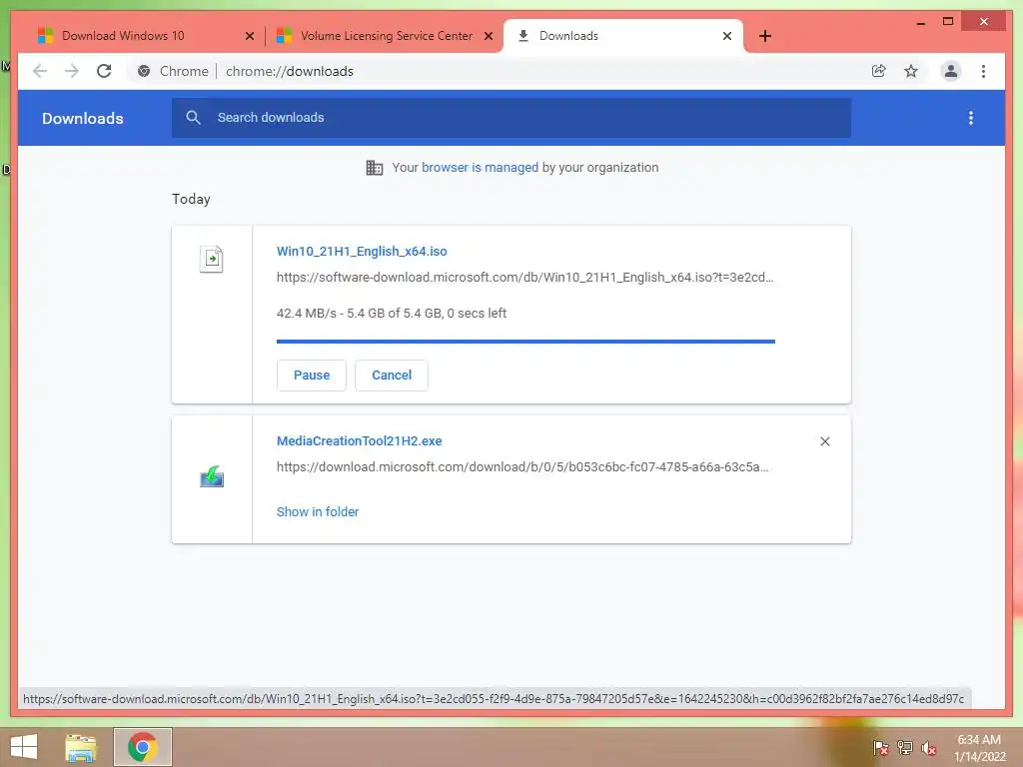Click the Chrome site info chip
Viewport: 1023px width, 767px height.
pos(173,71)
